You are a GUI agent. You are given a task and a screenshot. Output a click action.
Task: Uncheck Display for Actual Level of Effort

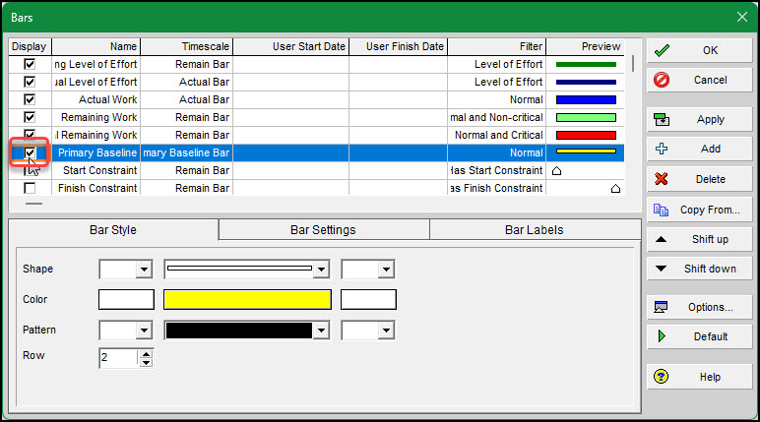coord(30,82)
